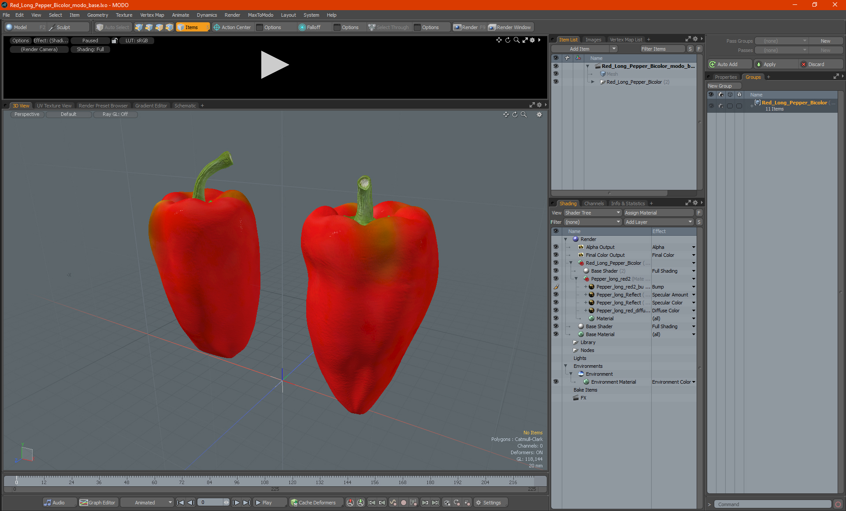Image resolution: width=846 pixels, height=511 pixels.
Task: Toggle visibility of Alpha Output layer
Action: click(x=556, y=247)
